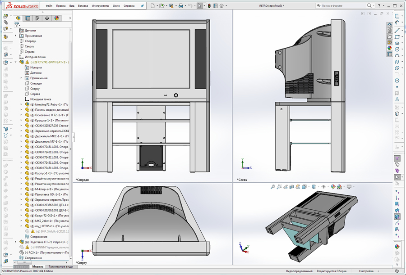Open the Section View tool
The image size is (406, 275).
click(x=292, y=185)
